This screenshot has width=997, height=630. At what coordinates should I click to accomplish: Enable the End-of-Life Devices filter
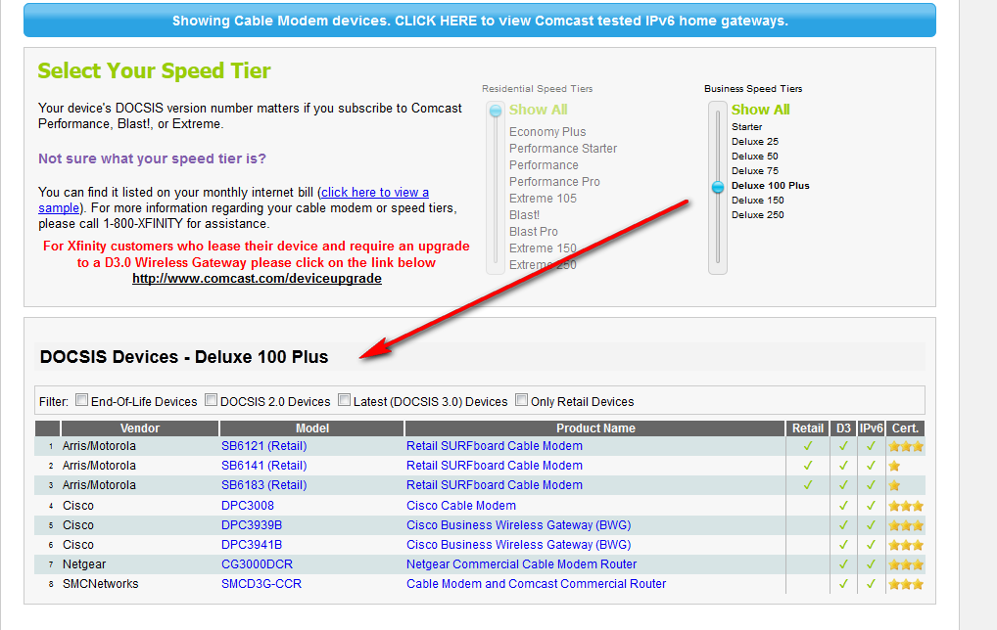(82, 400)
